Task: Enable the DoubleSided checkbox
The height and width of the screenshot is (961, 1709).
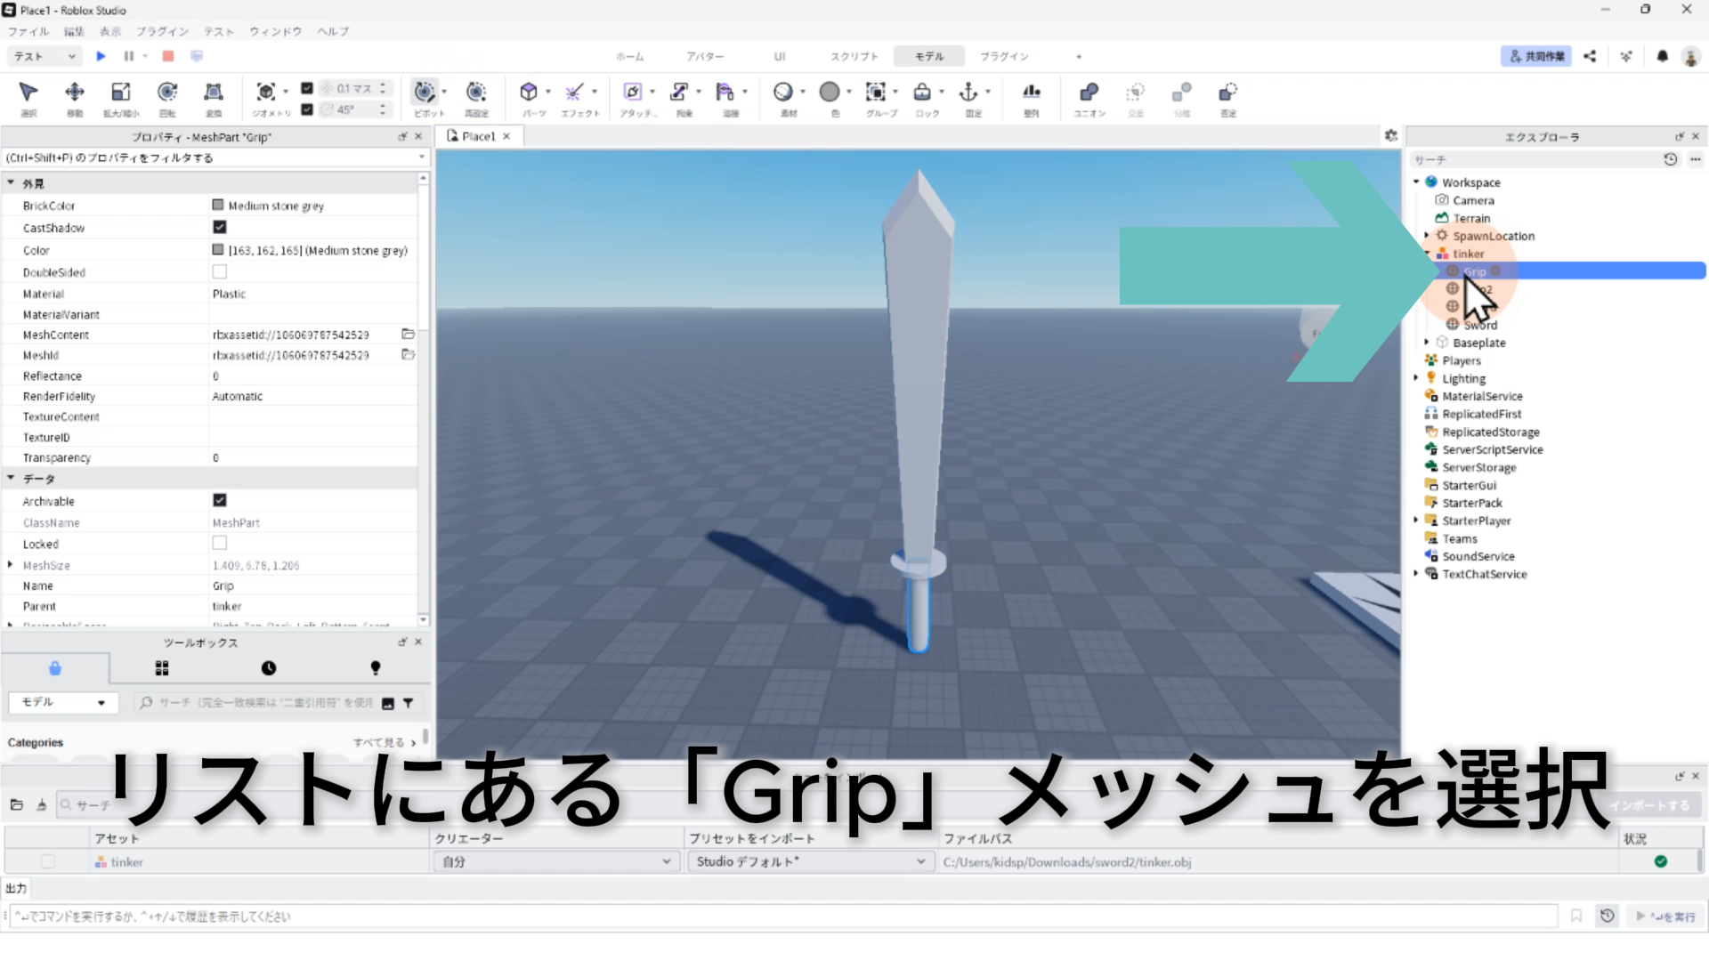Action: [220, 272]
